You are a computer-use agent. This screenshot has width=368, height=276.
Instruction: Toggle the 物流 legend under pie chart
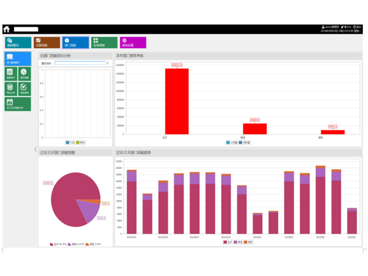76,244
